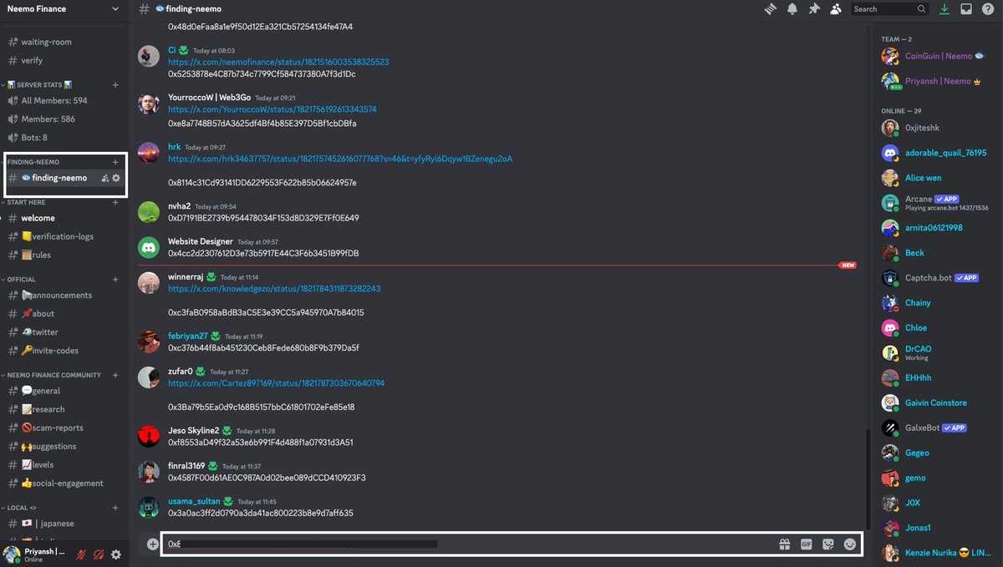The height and width of the screenshot is (567, 1003).
Task: Hide the member list
Action: (x=836, y=9)
